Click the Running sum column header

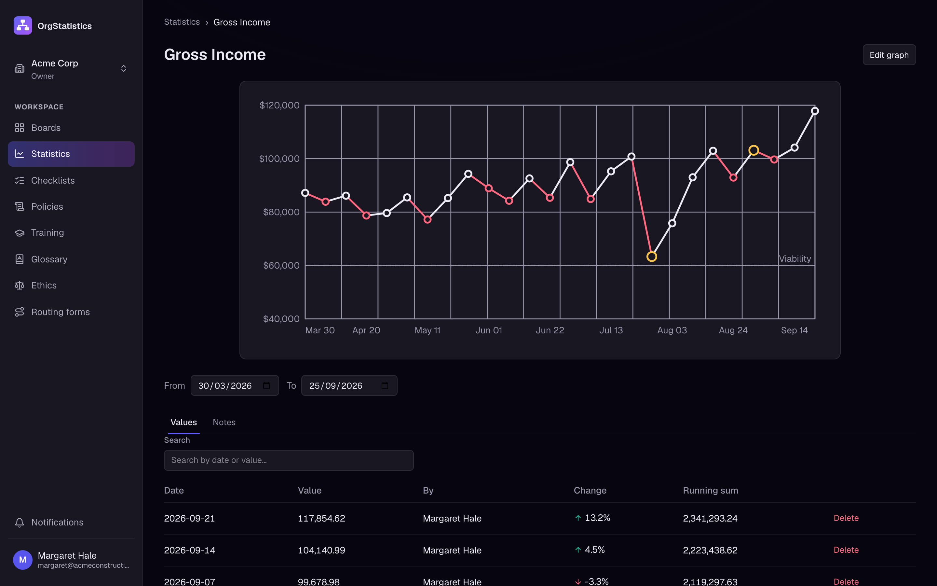click(x=711, y=490)
